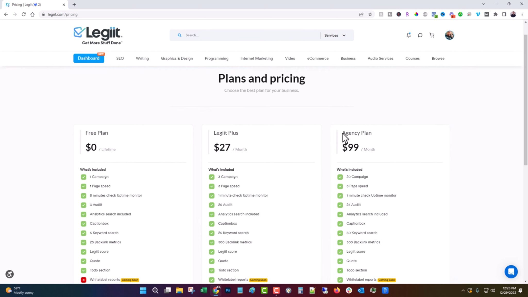Viewport: 528px width, 297px height.
Task: Open the browser tab search chevron
Action: [x=483, y=4]
